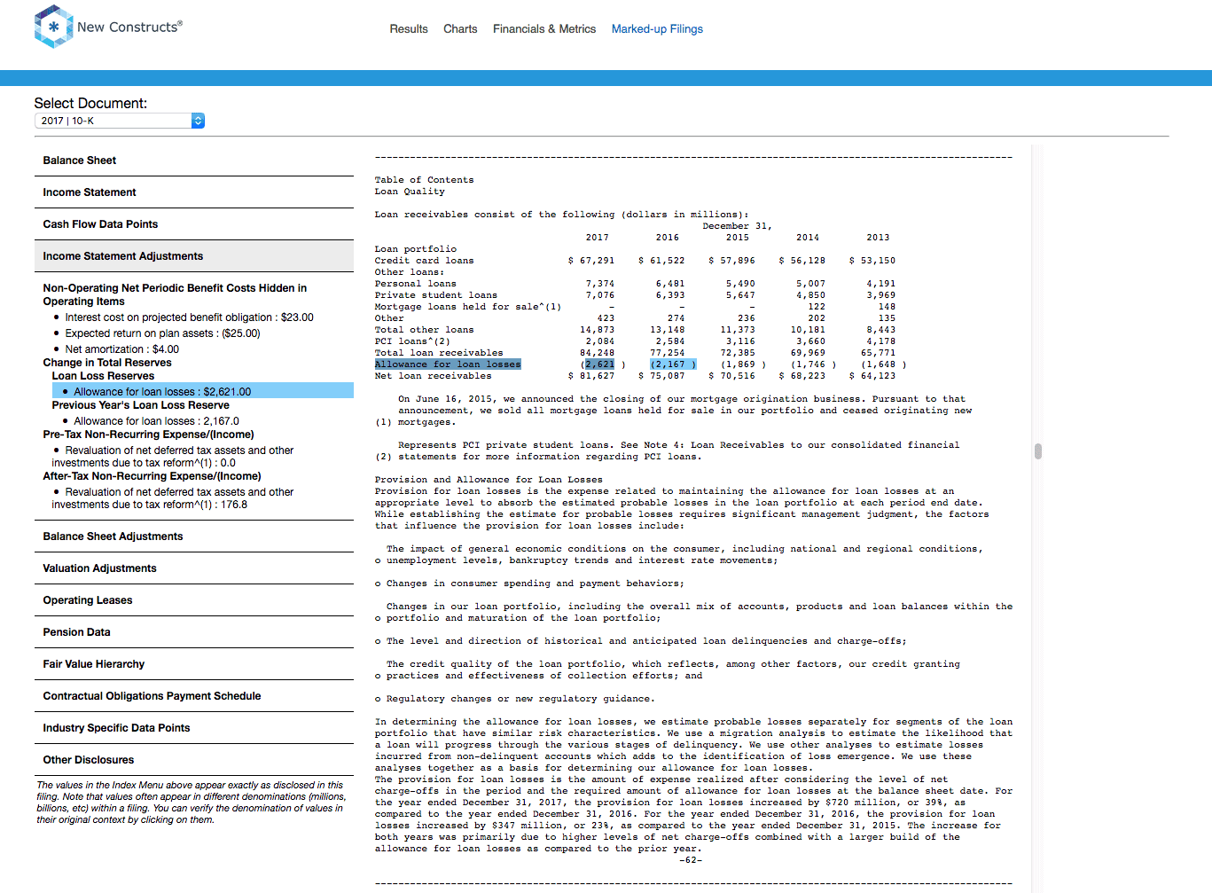Open the Select Document dropdown showing 2017 | 10-K
Viewport: 1212px width, 893px height.
click(120, 121)
